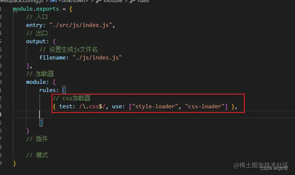Image resolution: width=295 pixels, height=175 pixels.
Task: Click 'module' breadcrumb segment at top
Action: [x=113, y=1]
